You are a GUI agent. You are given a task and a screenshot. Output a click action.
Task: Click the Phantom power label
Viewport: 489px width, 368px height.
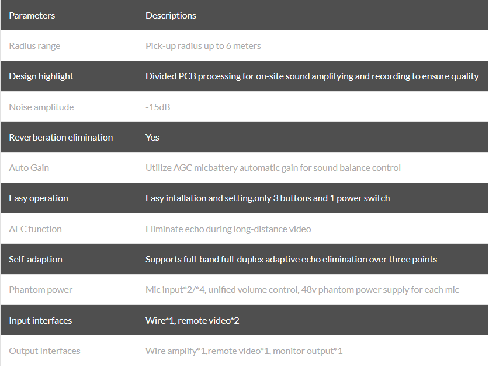click(41, 290)
